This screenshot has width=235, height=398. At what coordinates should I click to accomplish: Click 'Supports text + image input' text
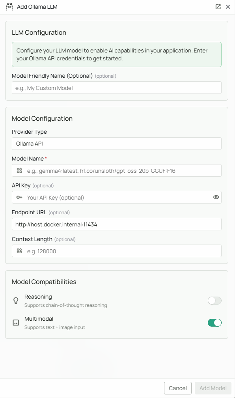click(x=54, y=327)
